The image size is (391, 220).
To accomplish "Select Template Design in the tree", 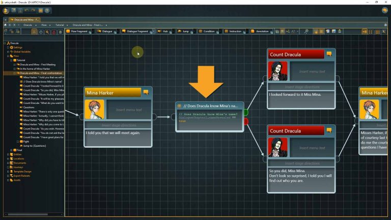I will click(20, 172).
